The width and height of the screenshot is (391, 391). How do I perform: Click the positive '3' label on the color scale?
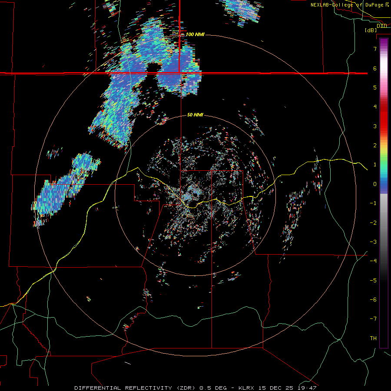click(375, 126)
